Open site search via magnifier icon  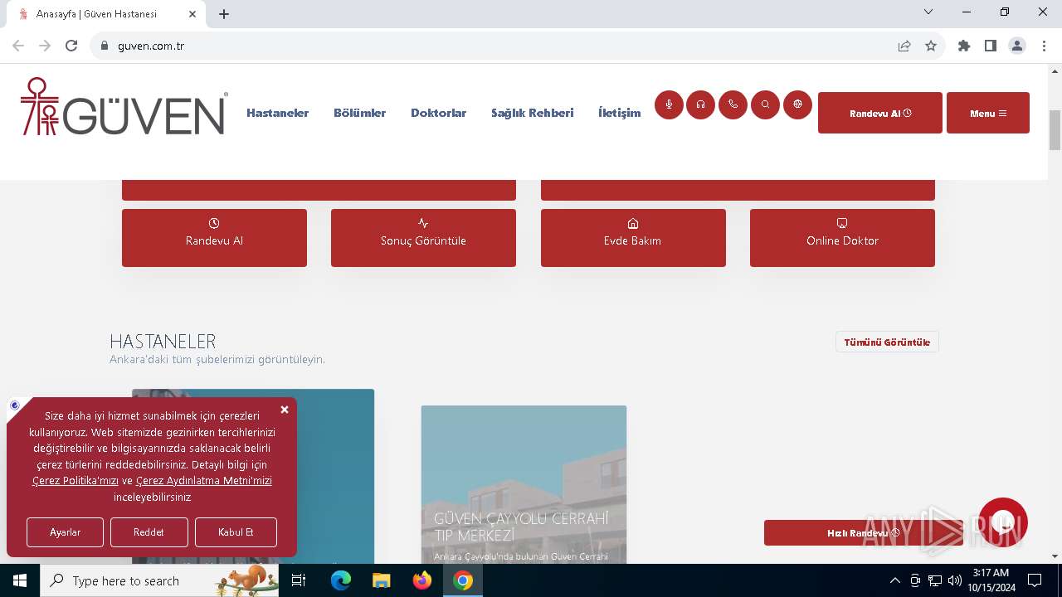click(x=765, y=104)
